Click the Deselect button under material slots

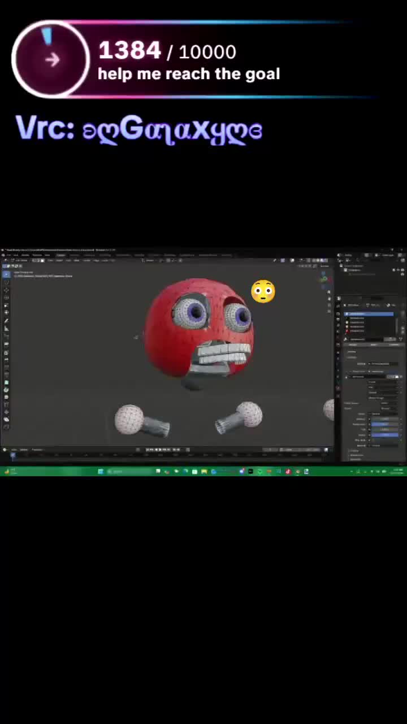coord(394,344)
